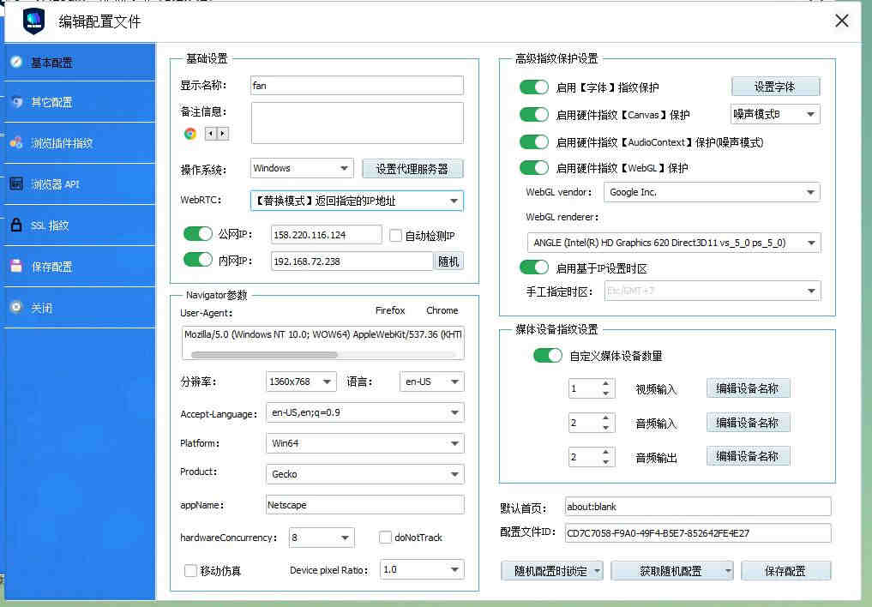The image size is (872, 607).
Task: Click the padlock icon beside SSL 指纹
Action: (x=16, y=225)
